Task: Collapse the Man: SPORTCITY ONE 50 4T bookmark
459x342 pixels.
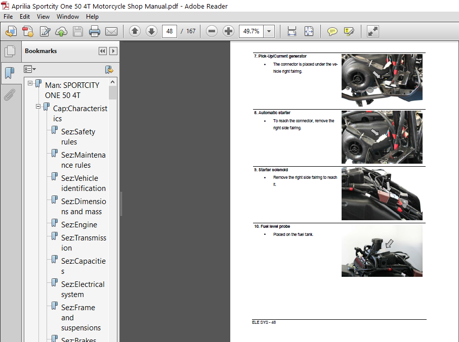Action: (30, 83)
